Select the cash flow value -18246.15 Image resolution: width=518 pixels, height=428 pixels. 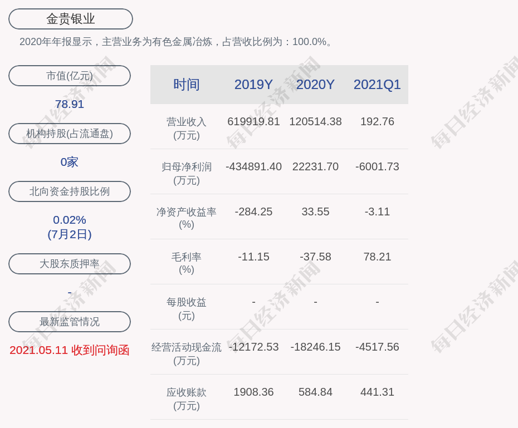pyautogui.click(x=315, y=347)
